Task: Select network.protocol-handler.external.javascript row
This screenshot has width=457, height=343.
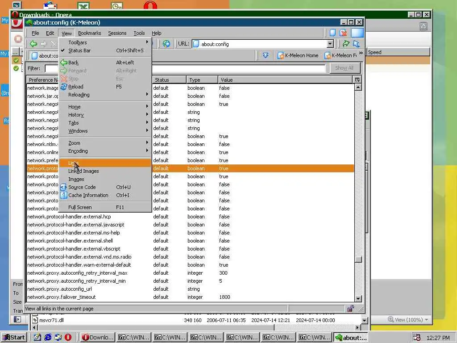Action: click(x=190, y=225)
